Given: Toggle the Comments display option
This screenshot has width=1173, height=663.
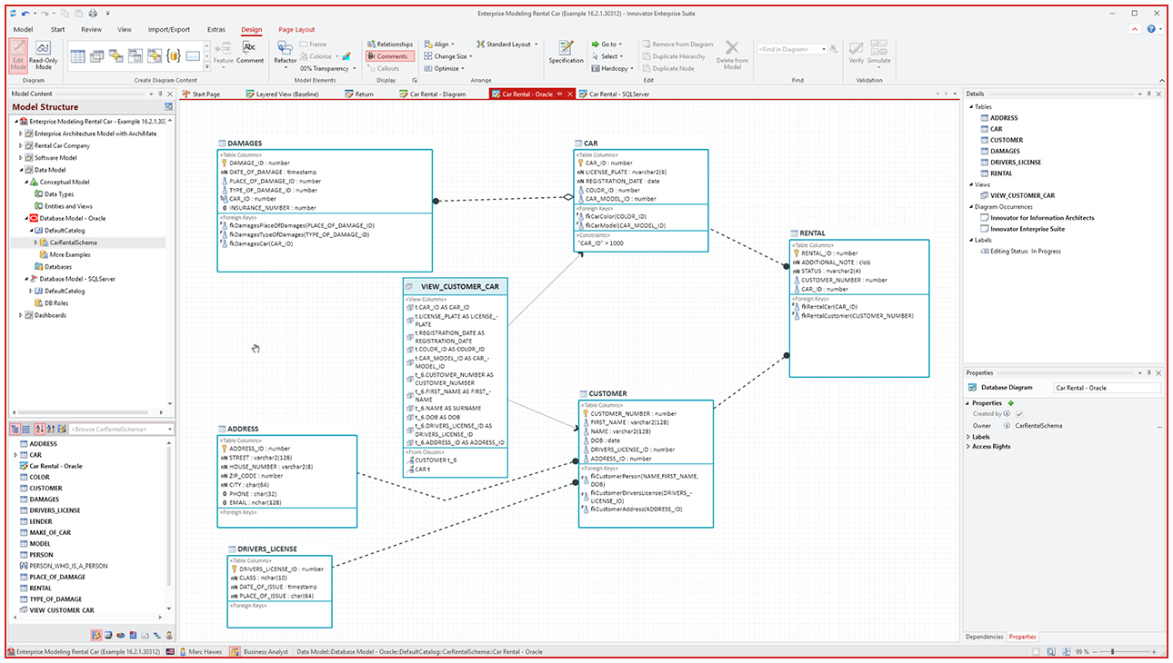Looking at the screenshot, I should pos(389,56).
